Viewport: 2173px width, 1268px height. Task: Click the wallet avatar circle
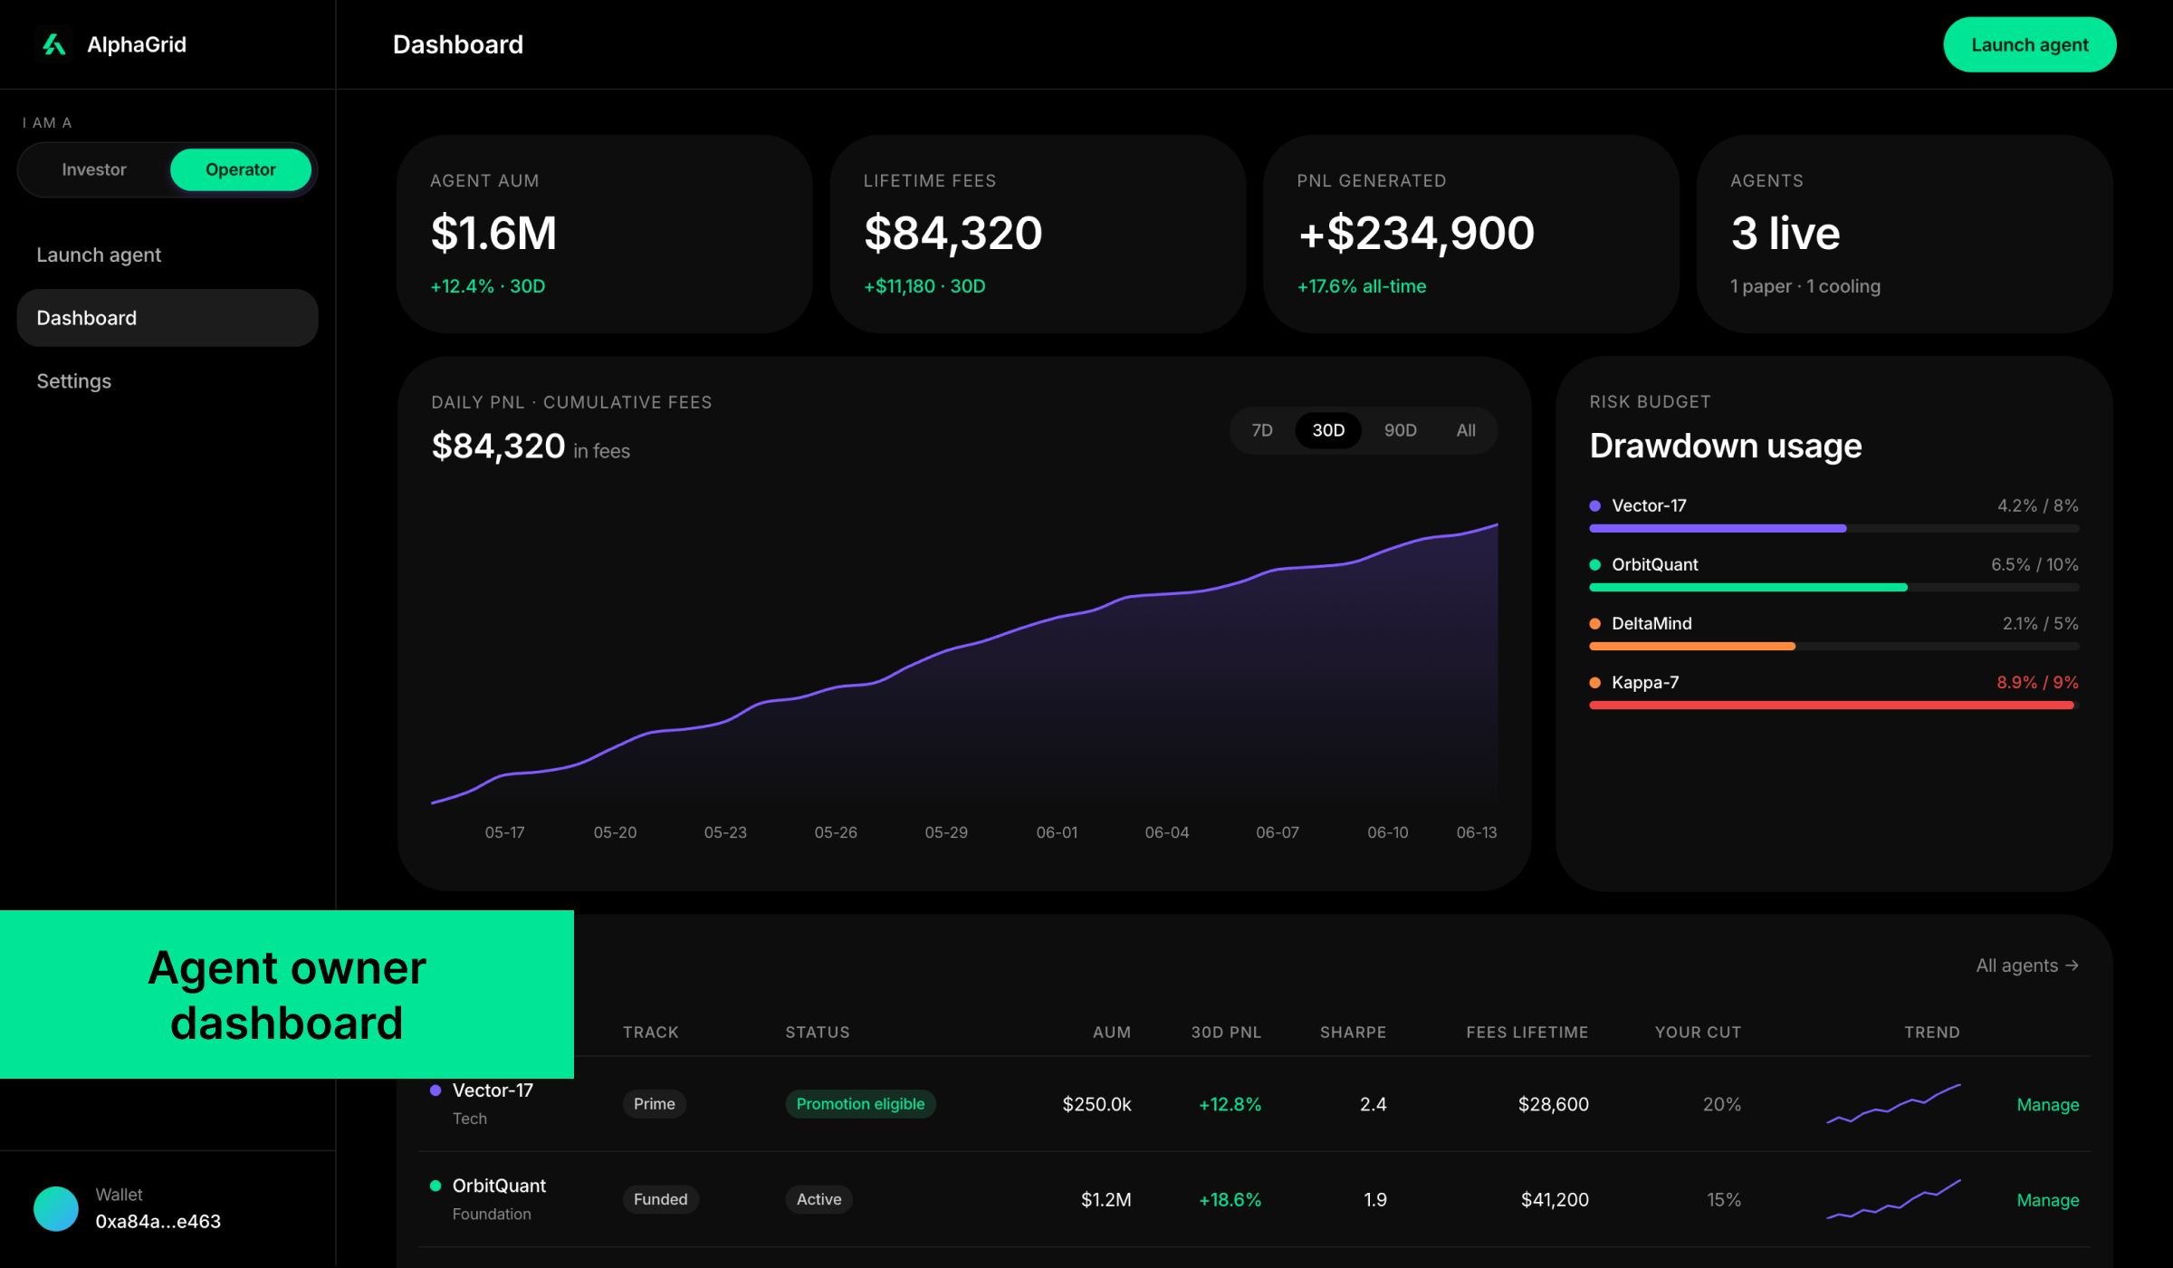pos(56,1208)
